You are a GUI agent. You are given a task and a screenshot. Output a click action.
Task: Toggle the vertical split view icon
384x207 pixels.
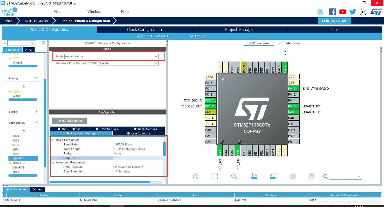pyautogui.click(x=292, y=176)
